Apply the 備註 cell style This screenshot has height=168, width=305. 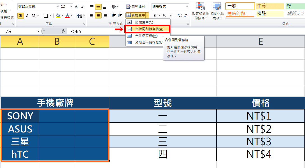click(270, 14)
